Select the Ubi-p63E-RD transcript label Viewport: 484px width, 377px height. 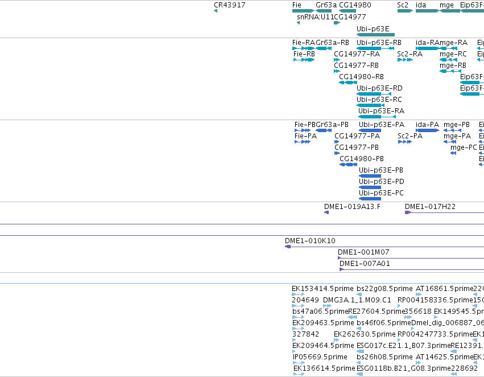(x=380, y=88)
